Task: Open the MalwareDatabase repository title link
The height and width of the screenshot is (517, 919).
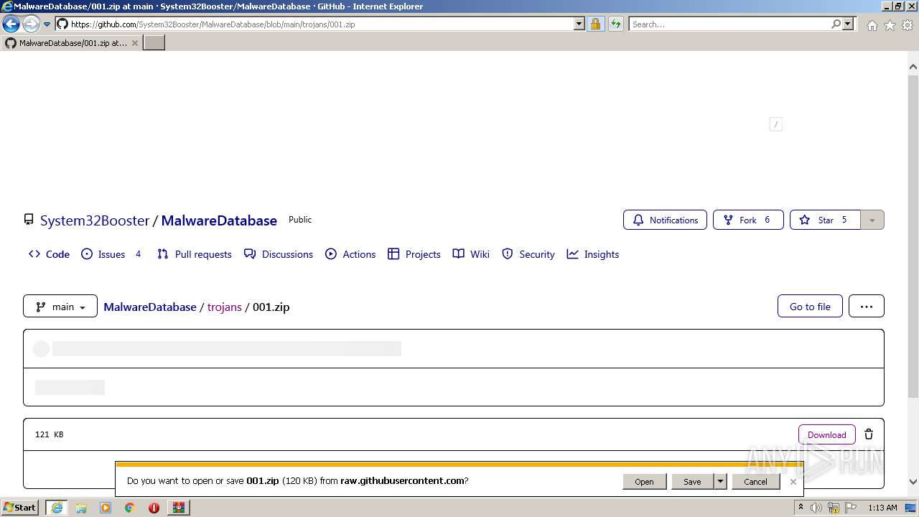Action: (x=219, y=220)
